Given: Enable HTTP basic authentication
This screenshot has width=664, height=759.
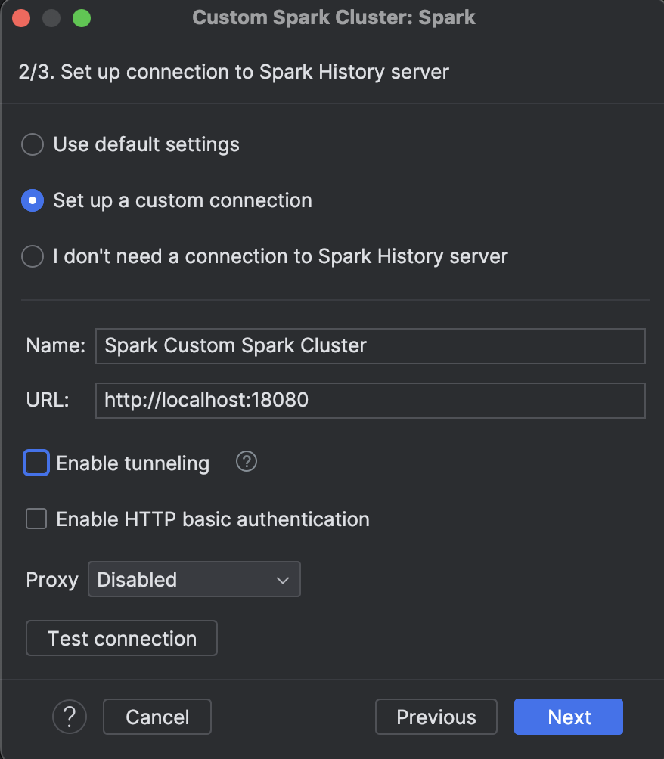Looking at the screenshot, I should pyautogui.click(x=36, y=519).
